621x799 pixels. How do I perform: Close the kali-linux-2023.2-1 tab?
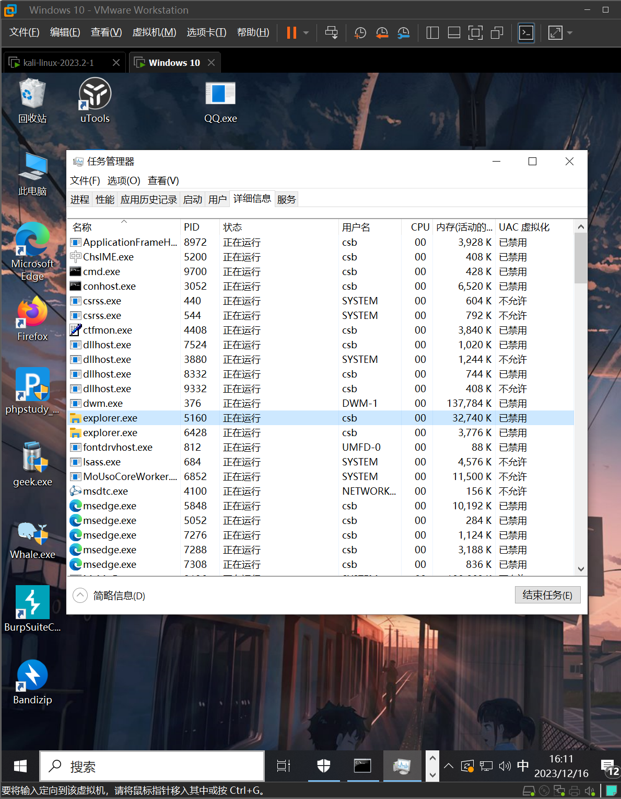click(116, 63)
